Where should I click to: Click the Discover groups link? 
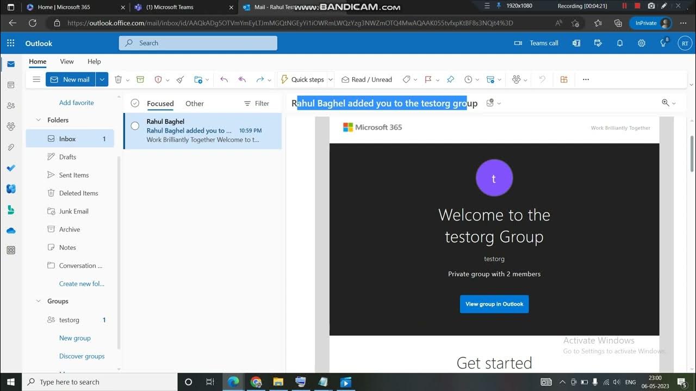coord(82,356)
